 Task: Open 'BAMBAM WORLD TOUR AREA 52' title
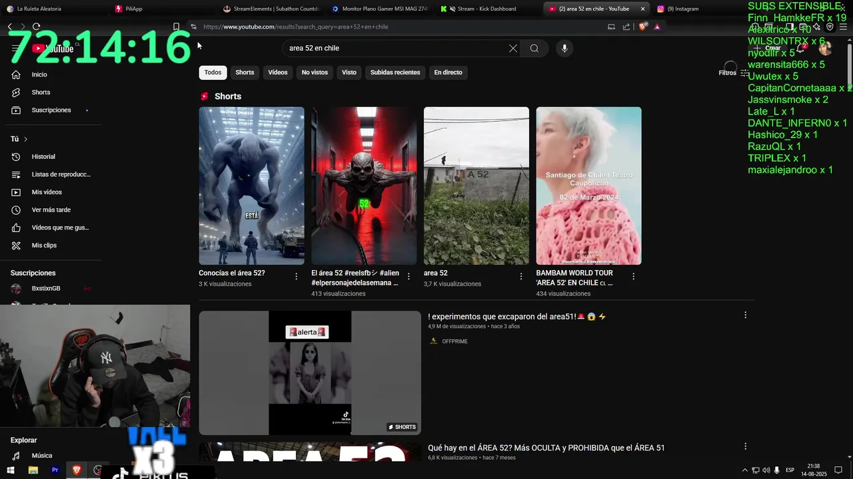click(574, 277)
